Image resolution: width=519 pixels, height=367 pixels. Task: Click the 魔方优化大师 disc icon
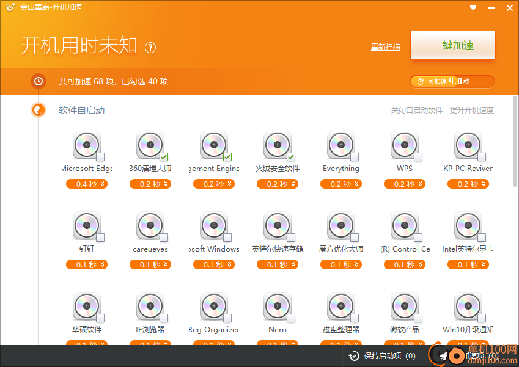(341, 225)
